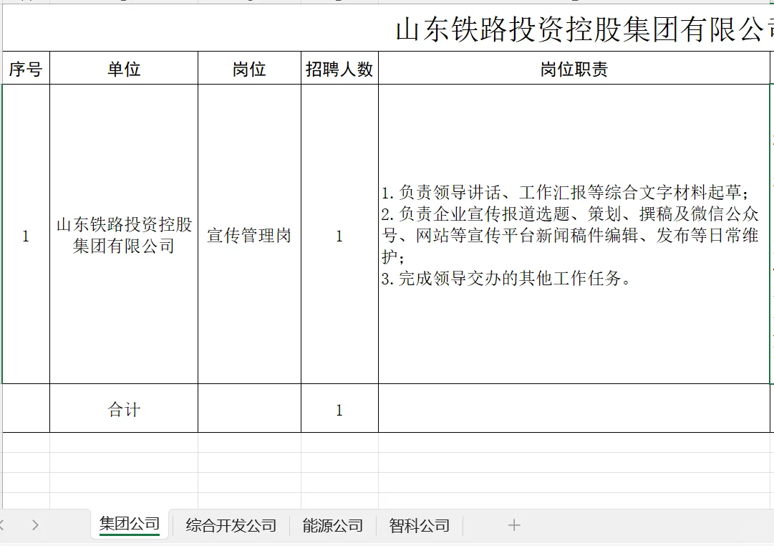Select the 岗位 header cell
The image size is (774, 546).
click(x=249, y=68)
